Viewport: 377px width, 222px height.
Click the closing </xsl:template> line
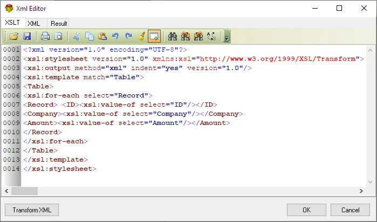point(56,159)
